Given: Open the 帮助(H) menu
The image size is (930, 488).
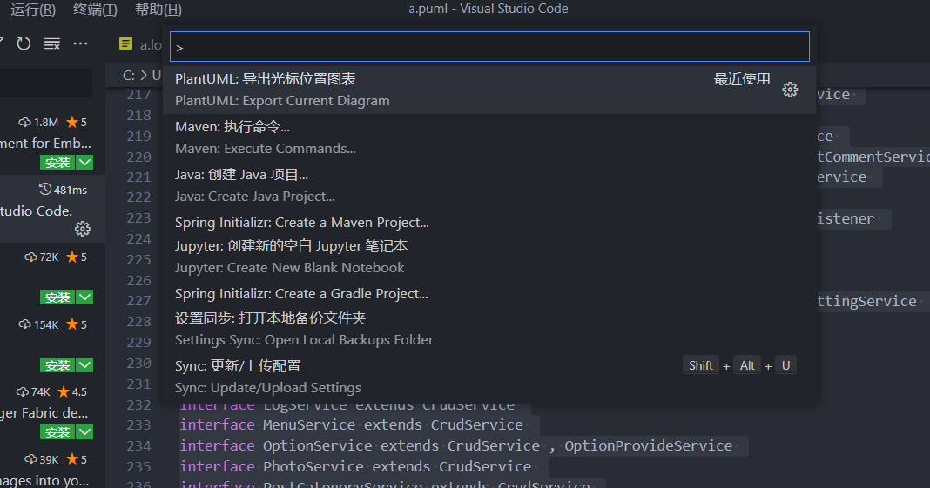Looking at the screenshot, I should [158, 10].
